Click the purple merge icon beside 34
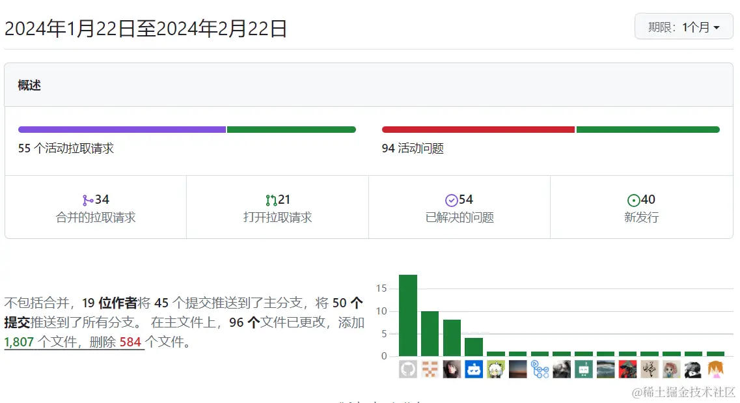The image size is (740, 403). click(88, 201)
